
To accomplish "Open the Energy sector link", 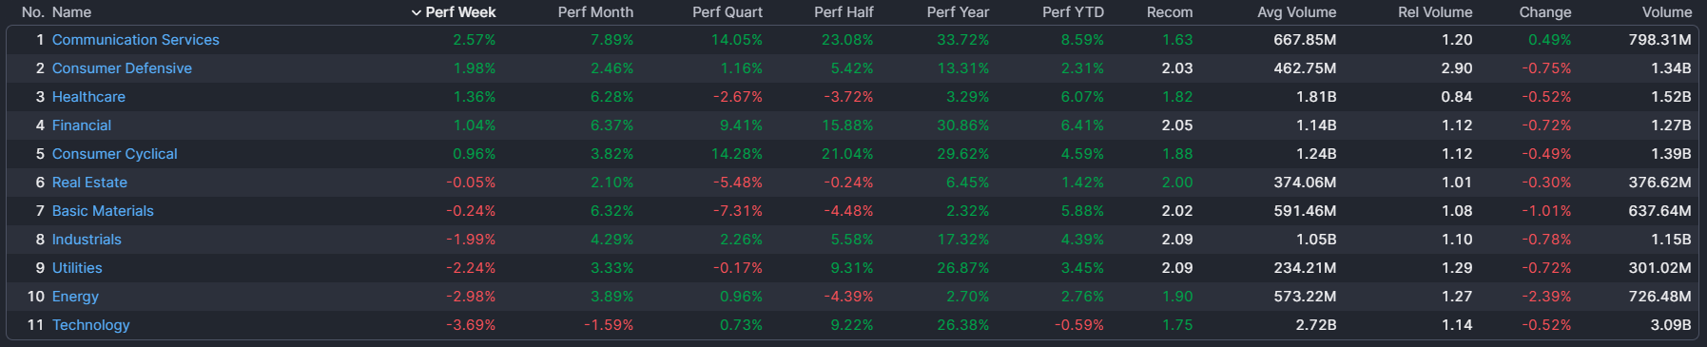I will pos(75,297).
